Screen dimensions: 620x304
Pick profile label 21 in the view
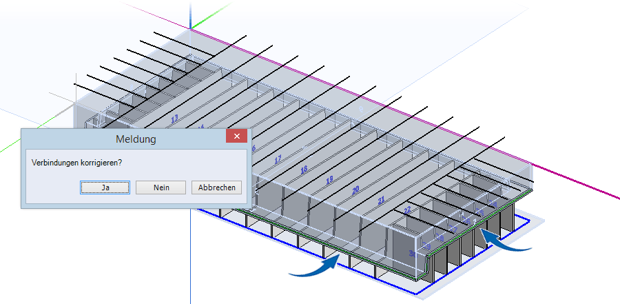tap(381, 199)
